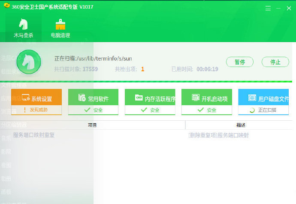Click the 开机启动项 document icon
The width and height of the screenshot is (296, 204).
[x=196, y=97]
